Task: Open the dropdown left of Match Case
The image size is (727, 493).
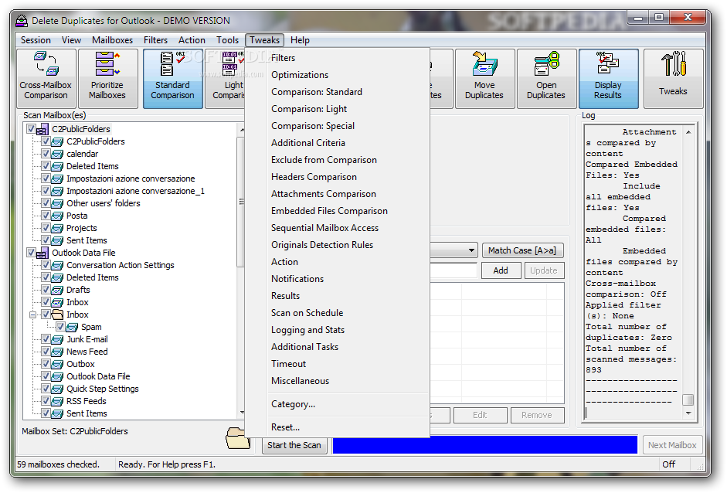Action: [471, 250]
